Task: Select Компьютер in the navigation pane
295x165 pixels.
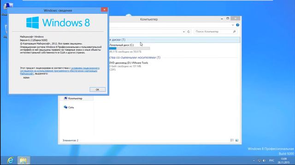Action: point(75,99)
